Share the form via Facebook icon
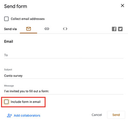This screenshot has height=123, width=128. point(114,29)
